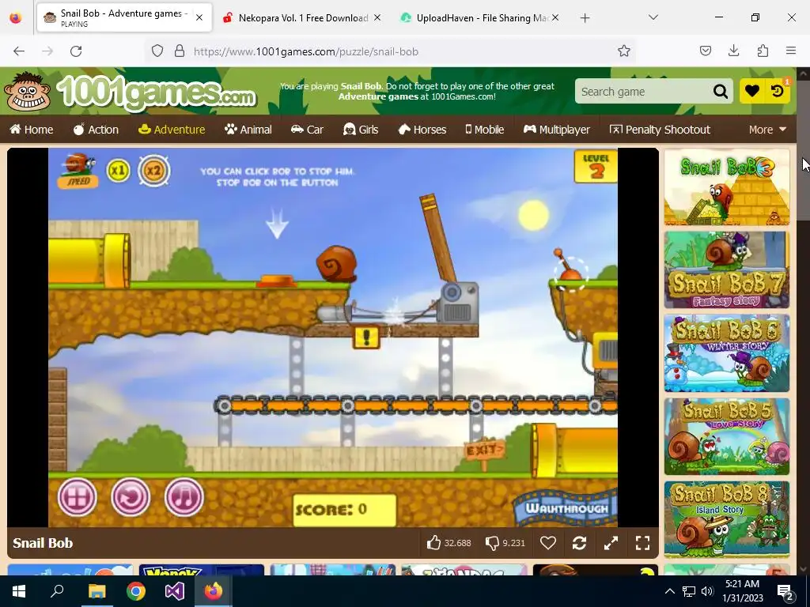The width and height of the screenshot is (810, 607).
Task: Open the Home menu item
Action: (32, 130)
